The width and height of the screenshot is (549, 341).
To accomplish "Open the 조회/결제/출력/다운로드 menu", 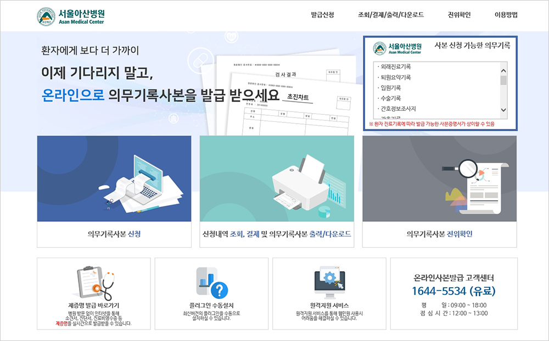I will click(x=391, y=15).
